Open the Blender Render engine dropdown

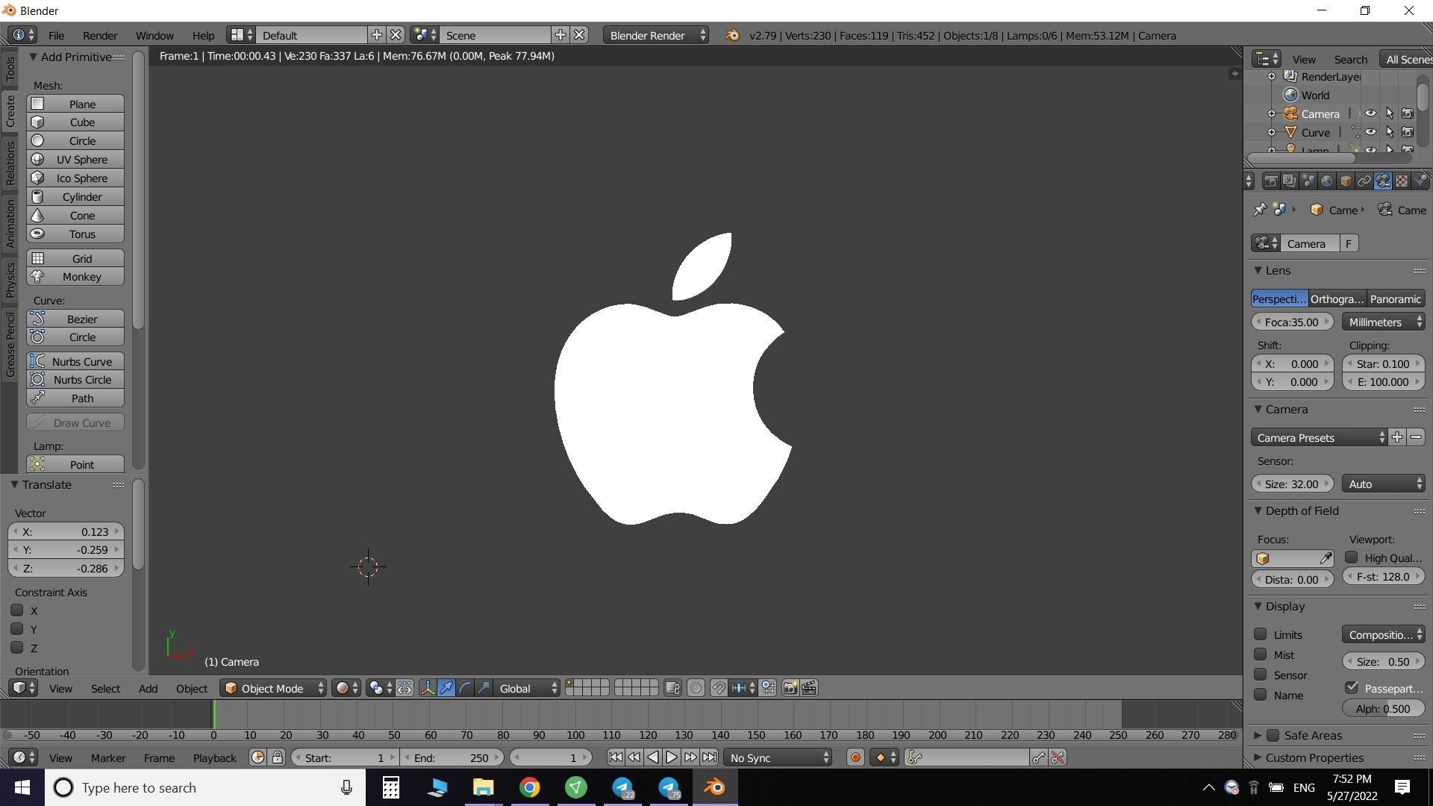[x=656, y=35]
